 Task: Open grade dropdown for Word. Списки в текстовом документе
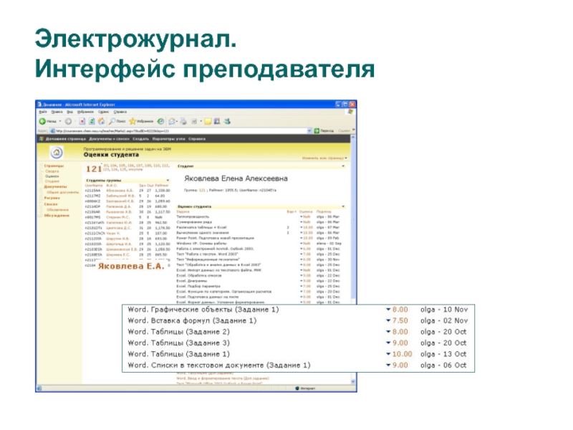pos(389,365)
